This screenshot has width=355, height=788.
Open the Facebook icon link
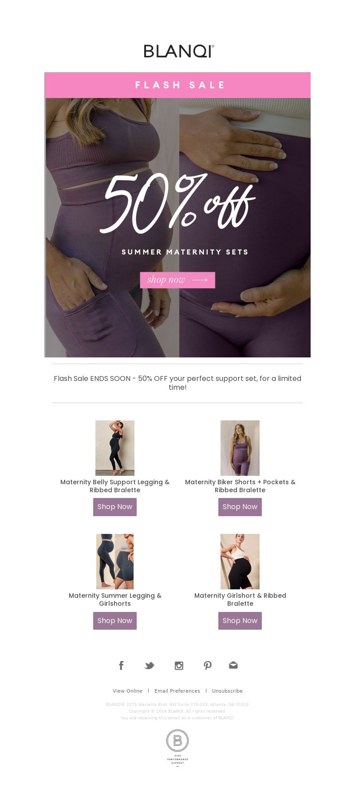tap(121, 665)
